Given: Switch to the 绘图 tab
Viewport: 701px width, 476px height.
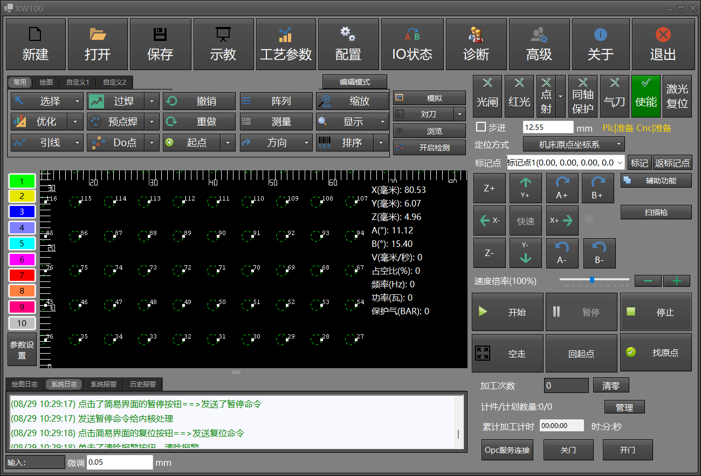Looking at the screenshot, I should 46,82.
